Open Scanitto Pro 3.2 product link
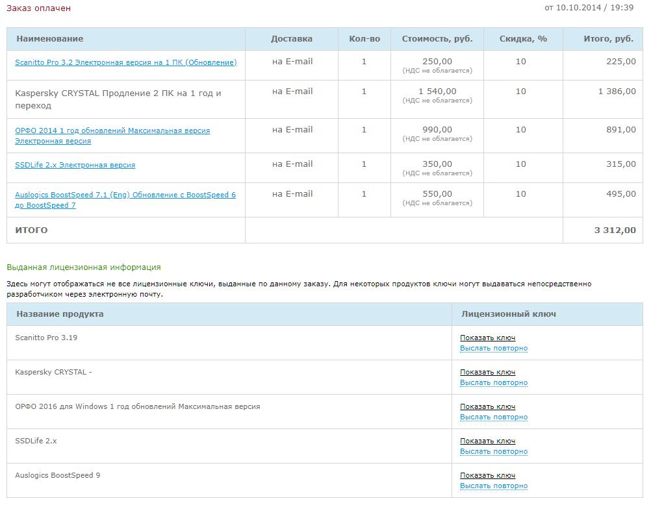664x507 pixels. 126,62
